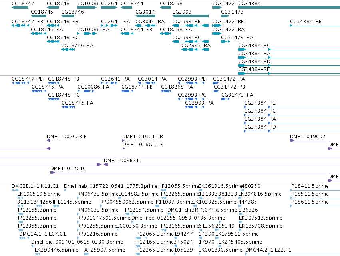Image resolution: width=340 pixels, height=256 pixels.
Task: Open transcript label CG34384-RE
Action: (x=254, y=69)
